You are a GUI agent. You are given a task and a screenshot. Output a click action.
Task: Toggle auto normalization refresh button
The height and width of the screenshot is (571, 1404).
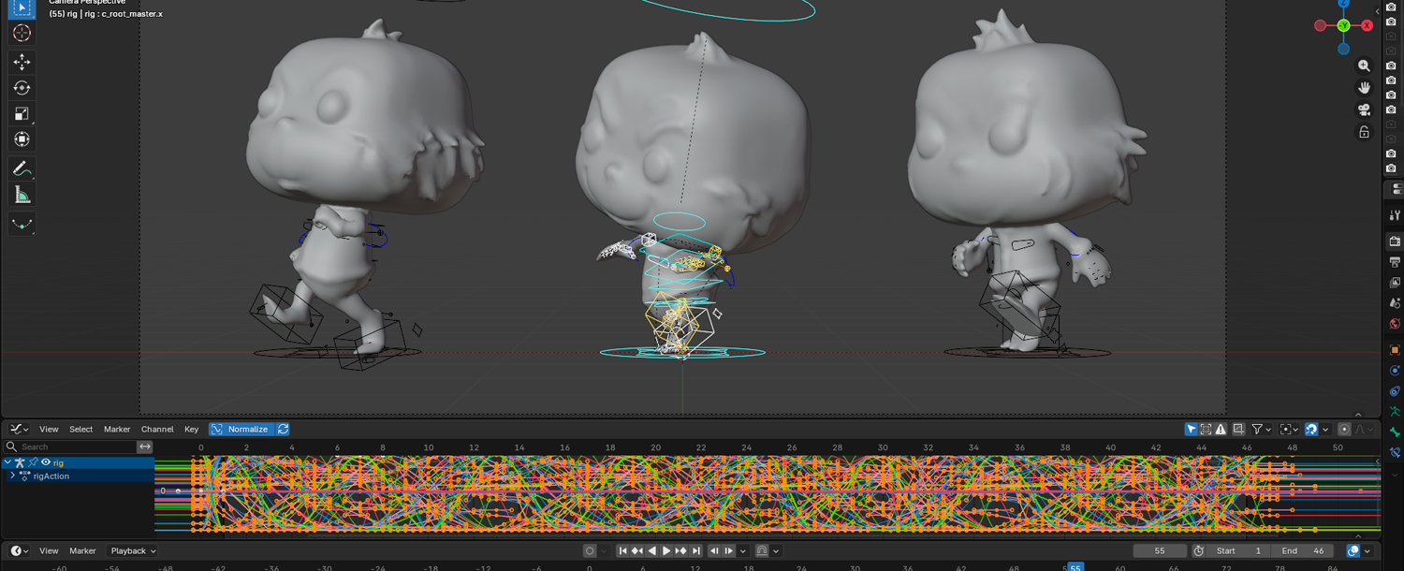pos(283,430)
